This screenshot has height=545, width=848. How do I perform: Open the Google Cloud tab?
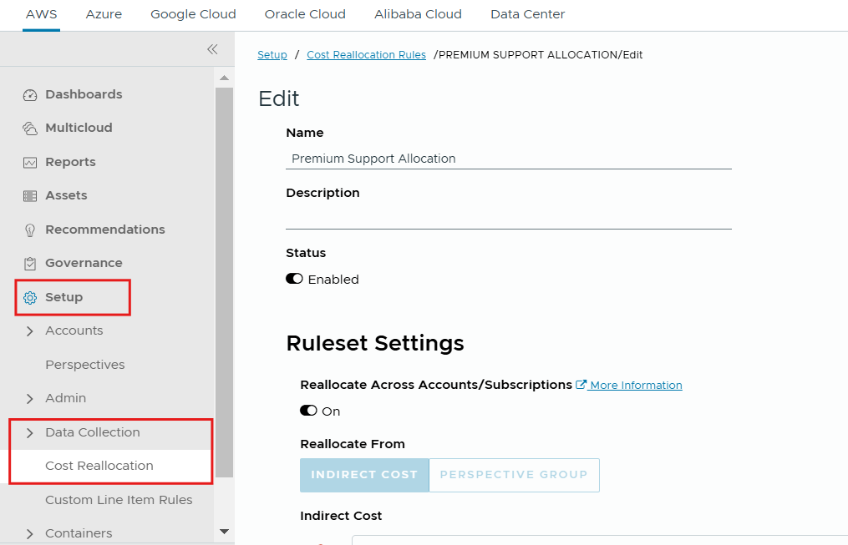[193, 14]
